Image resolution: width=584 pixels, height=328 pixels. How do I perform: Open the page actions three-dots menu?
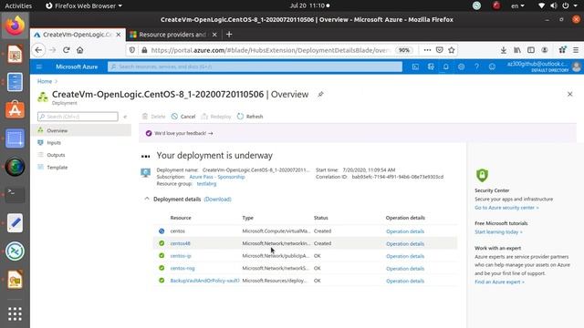[427, 50]
